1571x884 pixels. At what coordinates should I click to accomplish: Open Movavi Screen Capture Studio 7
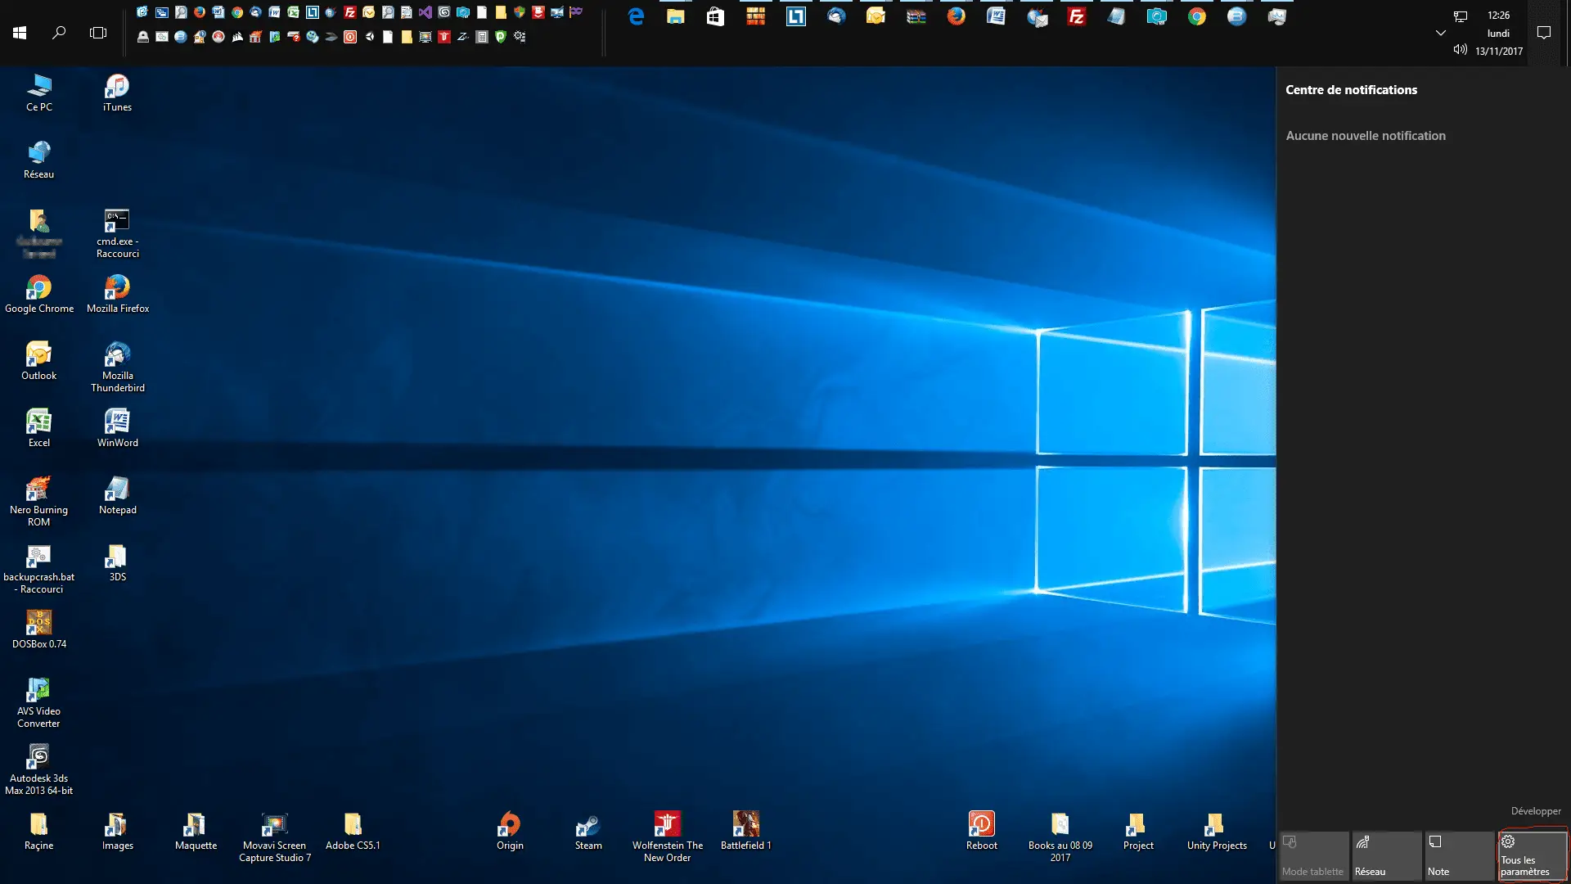click(274, 837)
